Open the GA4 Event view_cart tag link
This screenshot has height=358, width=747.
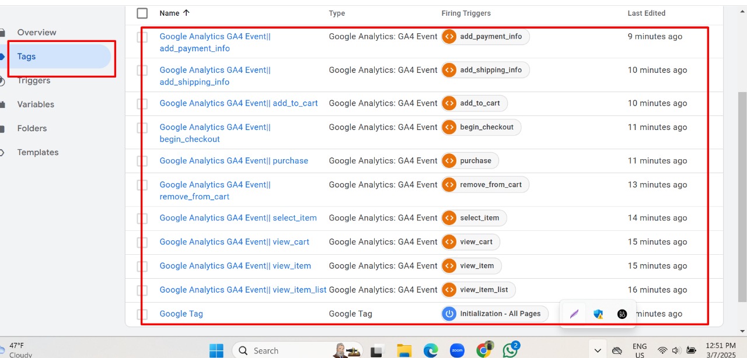tap(235, 242)
